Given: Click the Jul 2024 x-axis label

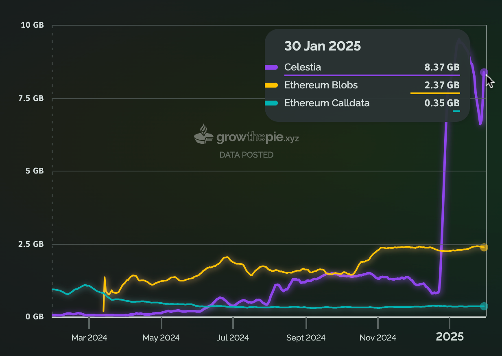Looking at the screenshot, I should point(233,338).
